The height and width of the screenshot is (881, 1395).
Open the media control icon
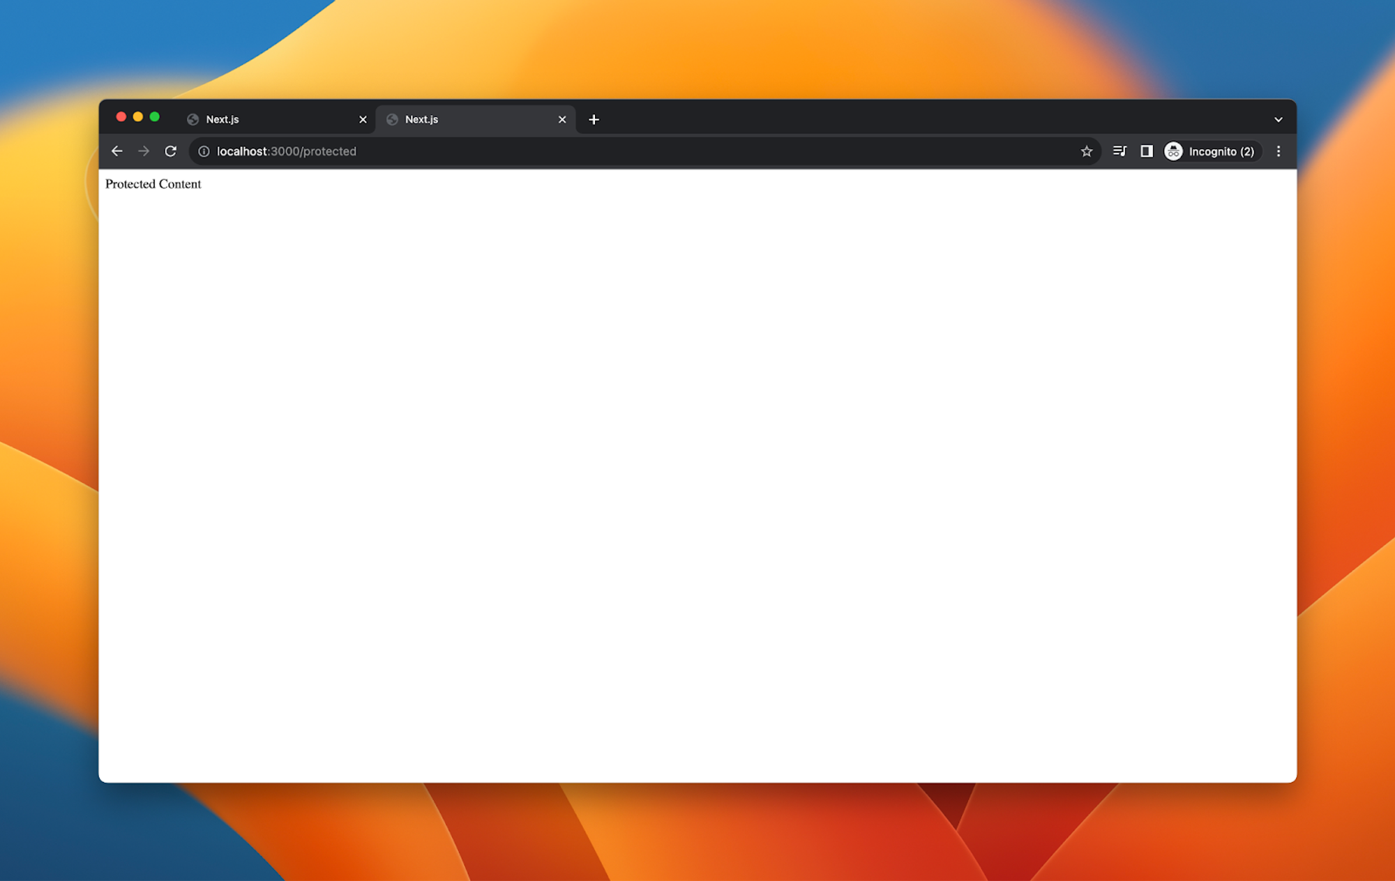[1119, 151]
